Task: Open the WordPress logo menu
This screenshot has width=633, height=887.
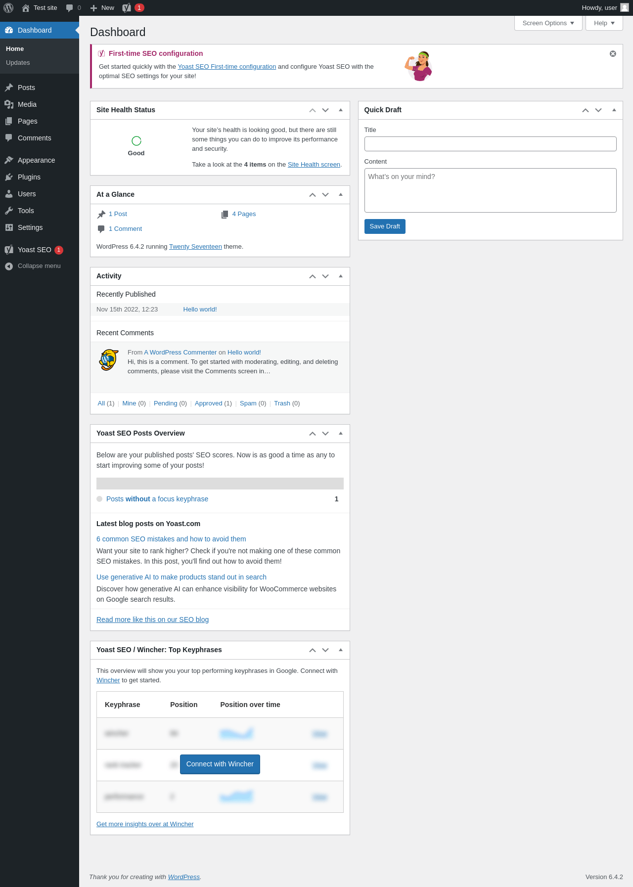Action: pyautogui.click(x=8, y=8)
